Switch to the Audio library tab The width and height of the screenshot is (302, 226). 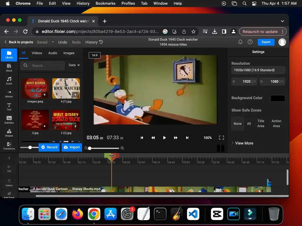[x=52, y=53]
